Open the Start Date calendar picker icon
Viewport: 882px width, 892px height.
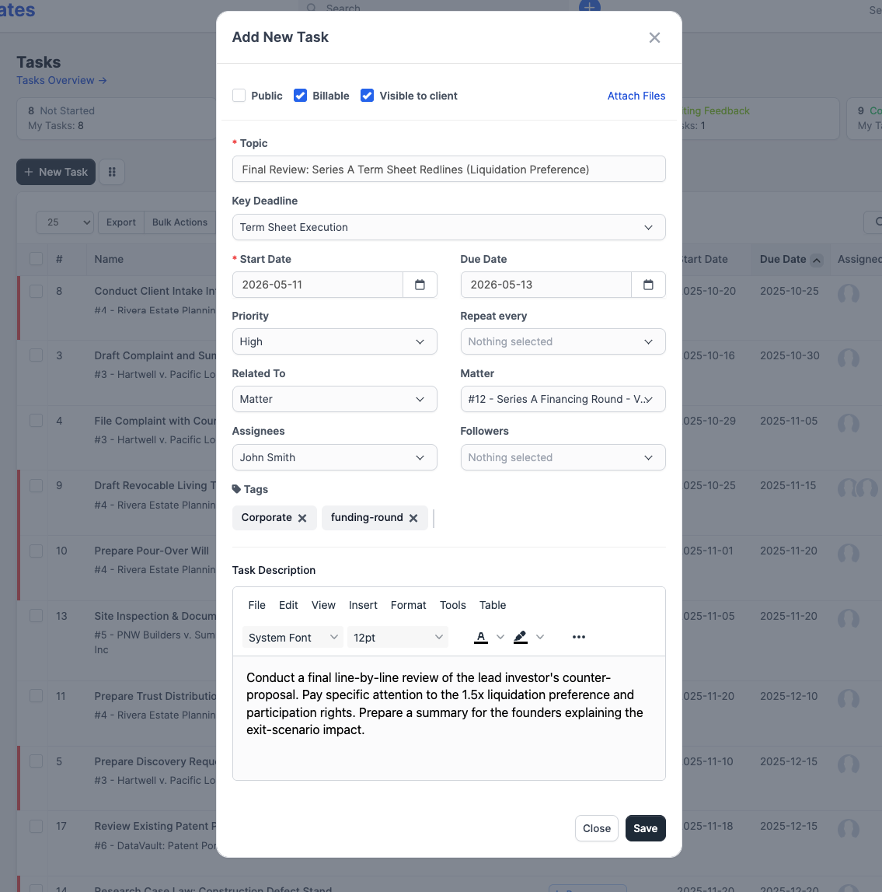(420, 285)
